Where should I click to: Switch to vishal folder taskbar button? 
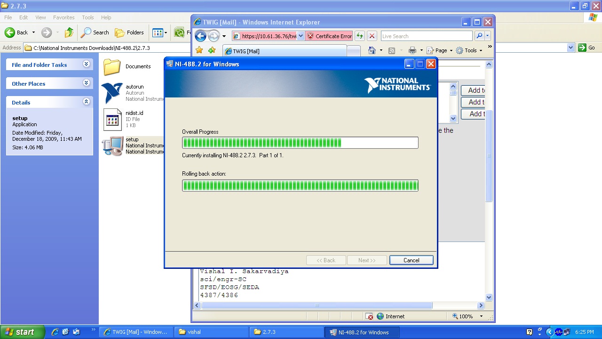click(x=212, y=332)
